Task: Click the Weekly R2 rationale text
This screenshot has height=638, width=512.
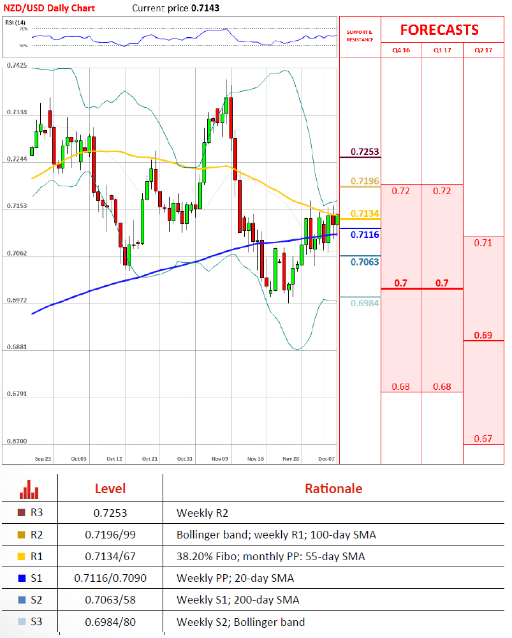Action: [x=203, y=513]
